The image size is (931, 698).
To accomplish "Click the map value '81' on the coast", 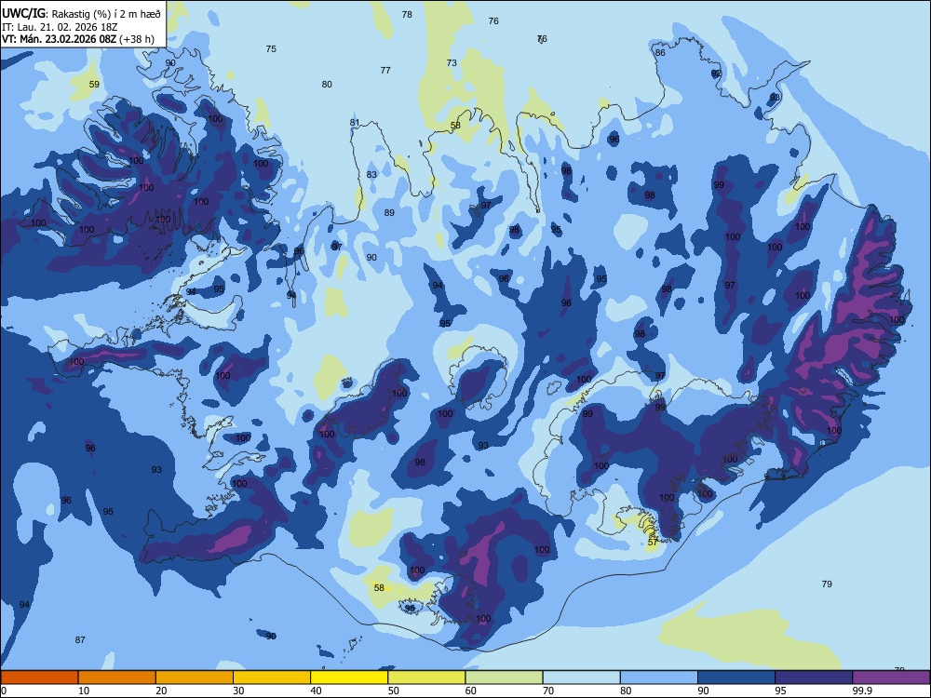I will [x=355, y=123].
